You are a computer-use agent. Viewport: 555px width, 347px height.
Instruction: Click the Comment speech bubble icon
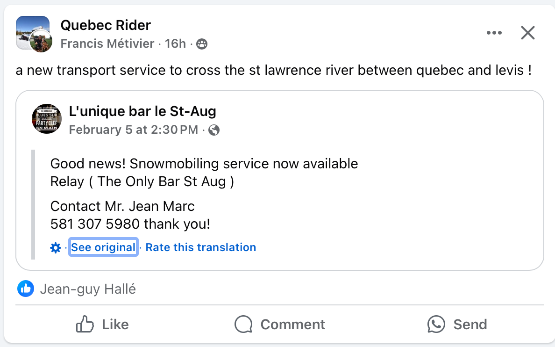pos(243,324)
